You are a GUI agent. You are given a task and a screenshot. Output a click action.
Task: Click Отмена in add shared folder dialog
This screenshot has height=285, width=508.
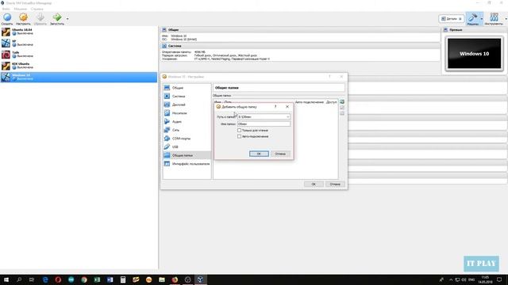[280, 154]
